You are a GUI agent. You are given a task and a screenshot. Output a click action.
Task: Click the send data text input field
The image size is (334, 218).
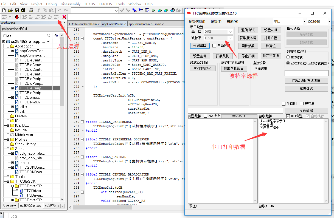coord(235,111)
